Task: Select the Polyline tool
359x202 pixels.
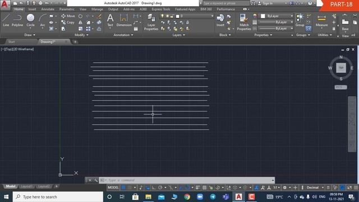Action: [17, 20]
